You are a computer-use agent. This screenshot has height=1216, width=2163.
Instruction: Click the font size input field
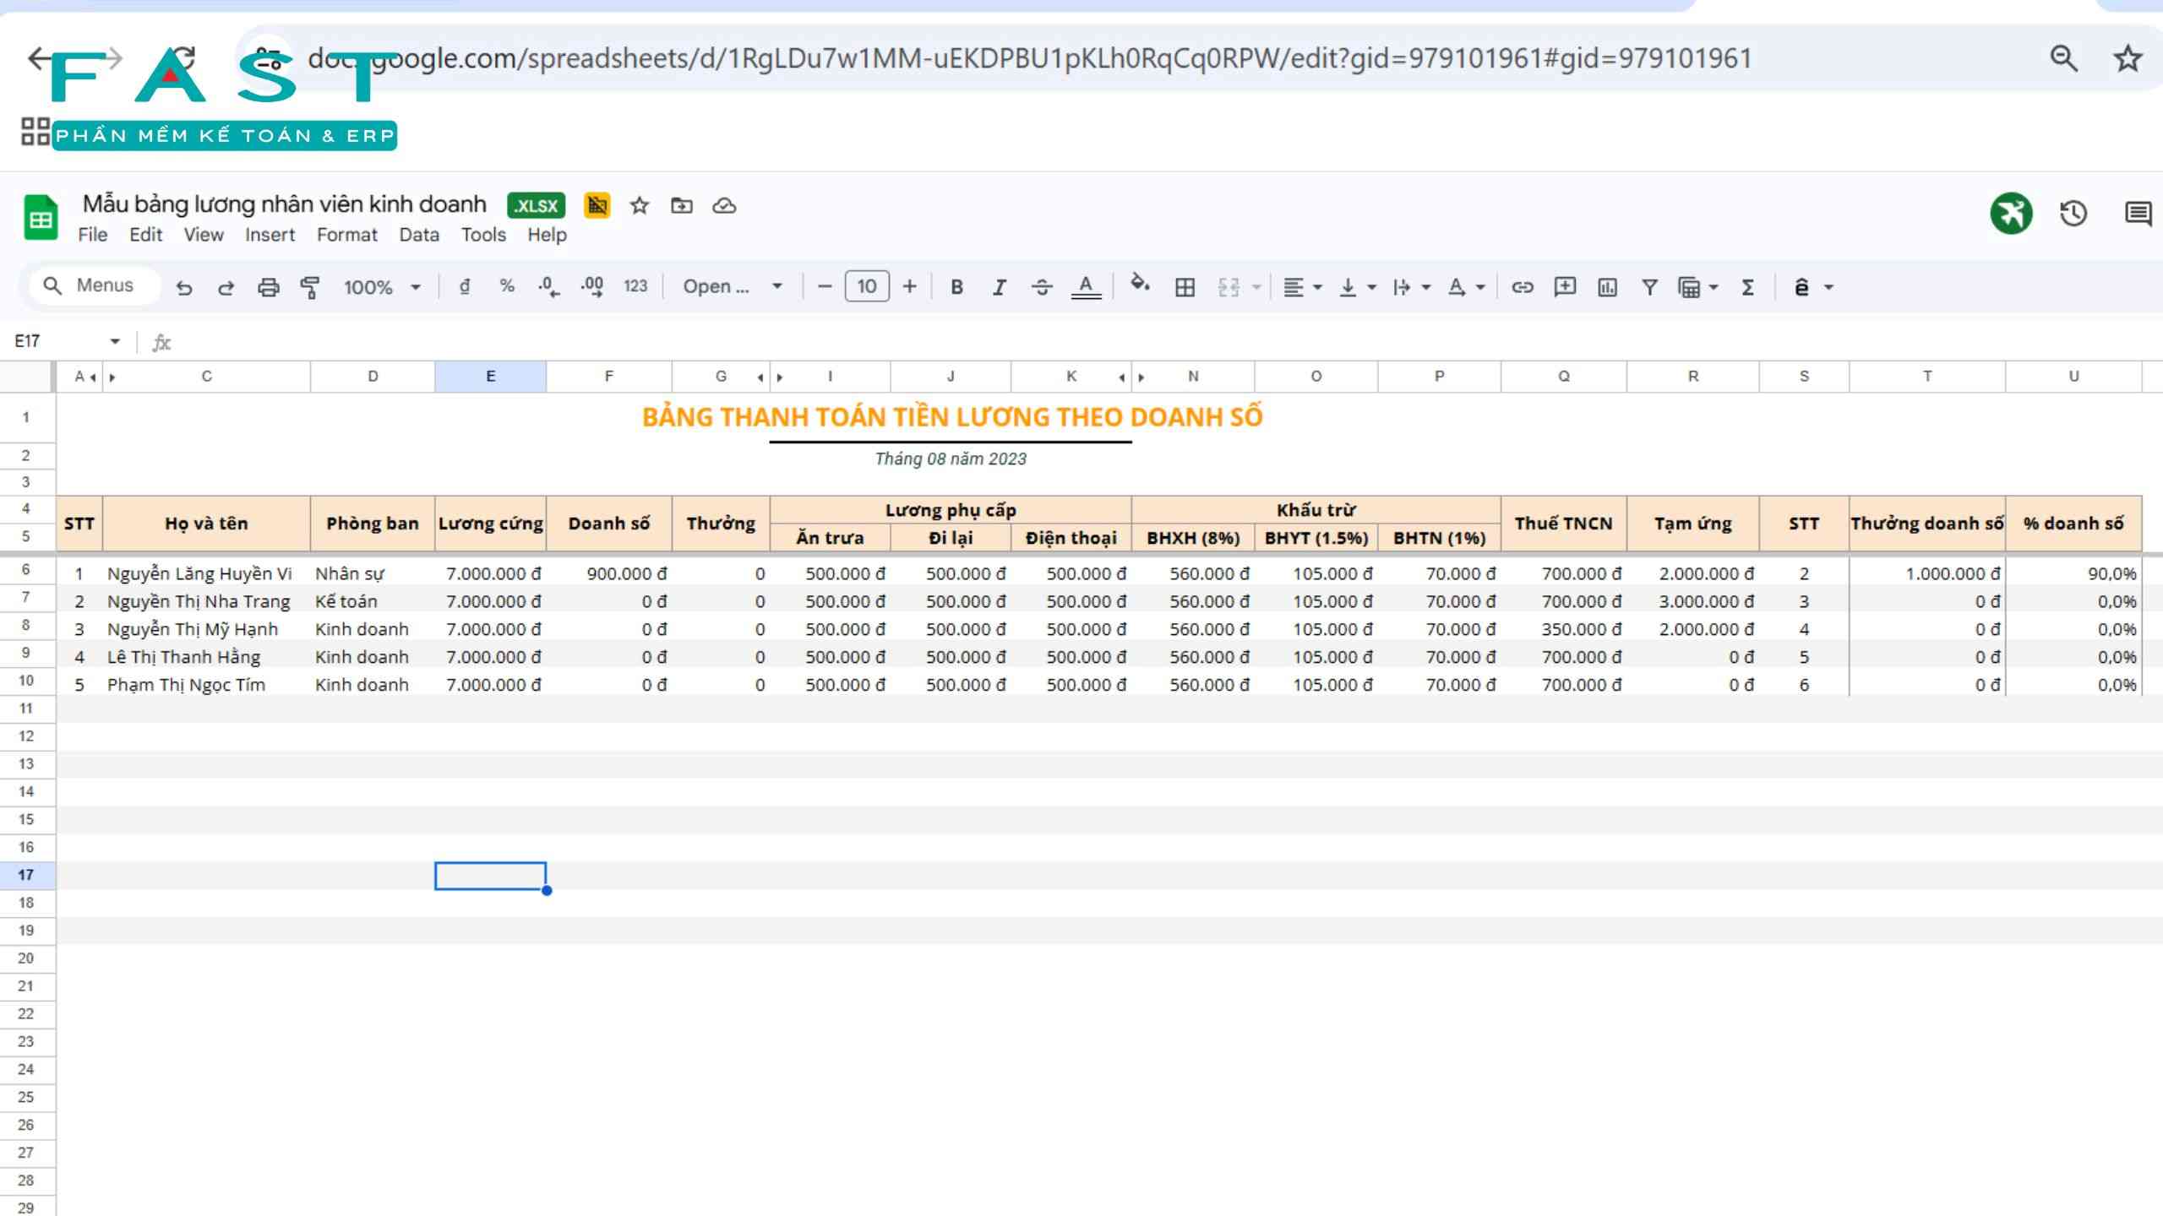click(x=867, y=287)
